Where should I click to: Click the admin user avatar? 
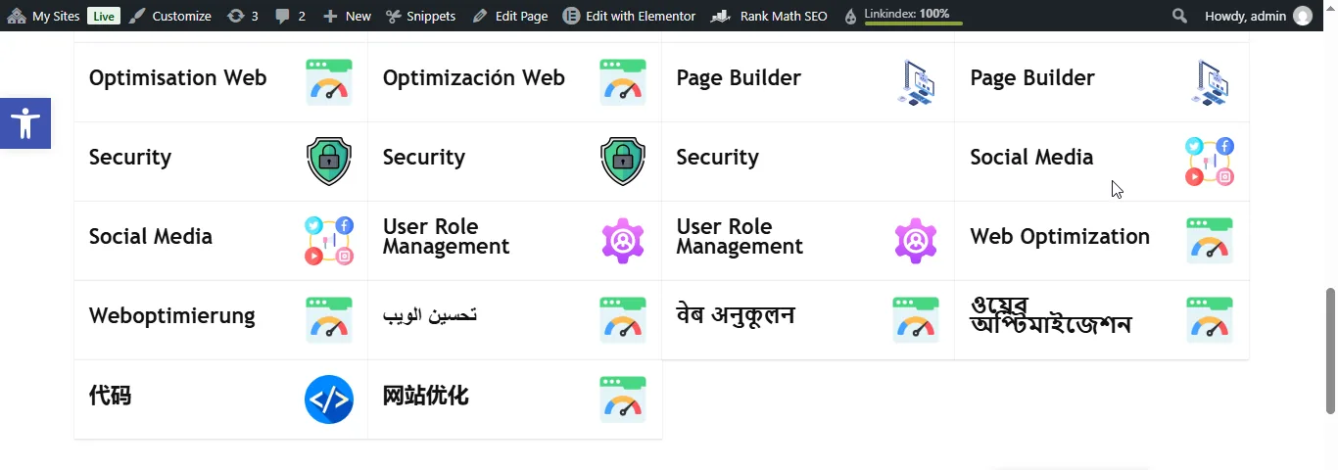click(1302, 16)
